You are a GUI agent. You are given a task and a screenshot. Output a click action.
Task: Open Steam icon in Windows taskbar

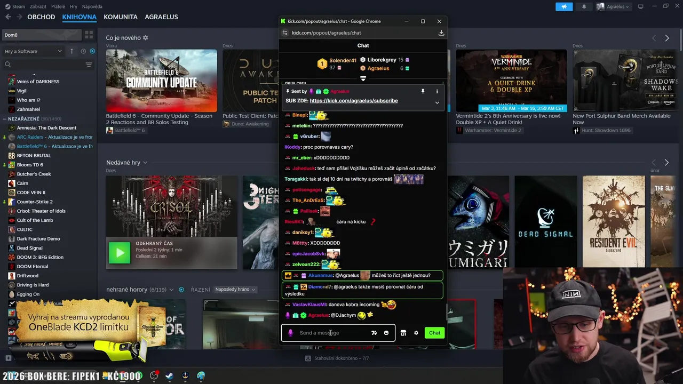point(169,376)
